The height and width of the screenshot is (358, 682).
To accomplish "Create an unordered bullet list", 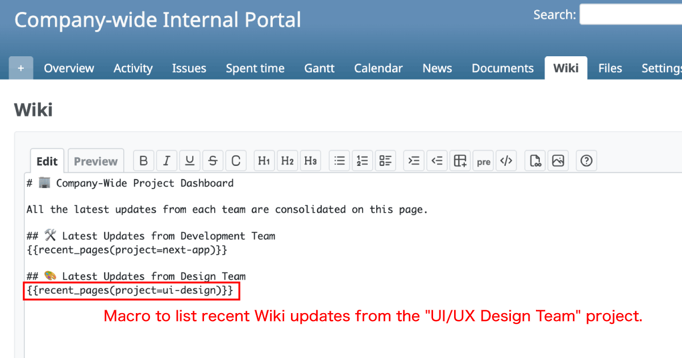I will click(339, 160).
